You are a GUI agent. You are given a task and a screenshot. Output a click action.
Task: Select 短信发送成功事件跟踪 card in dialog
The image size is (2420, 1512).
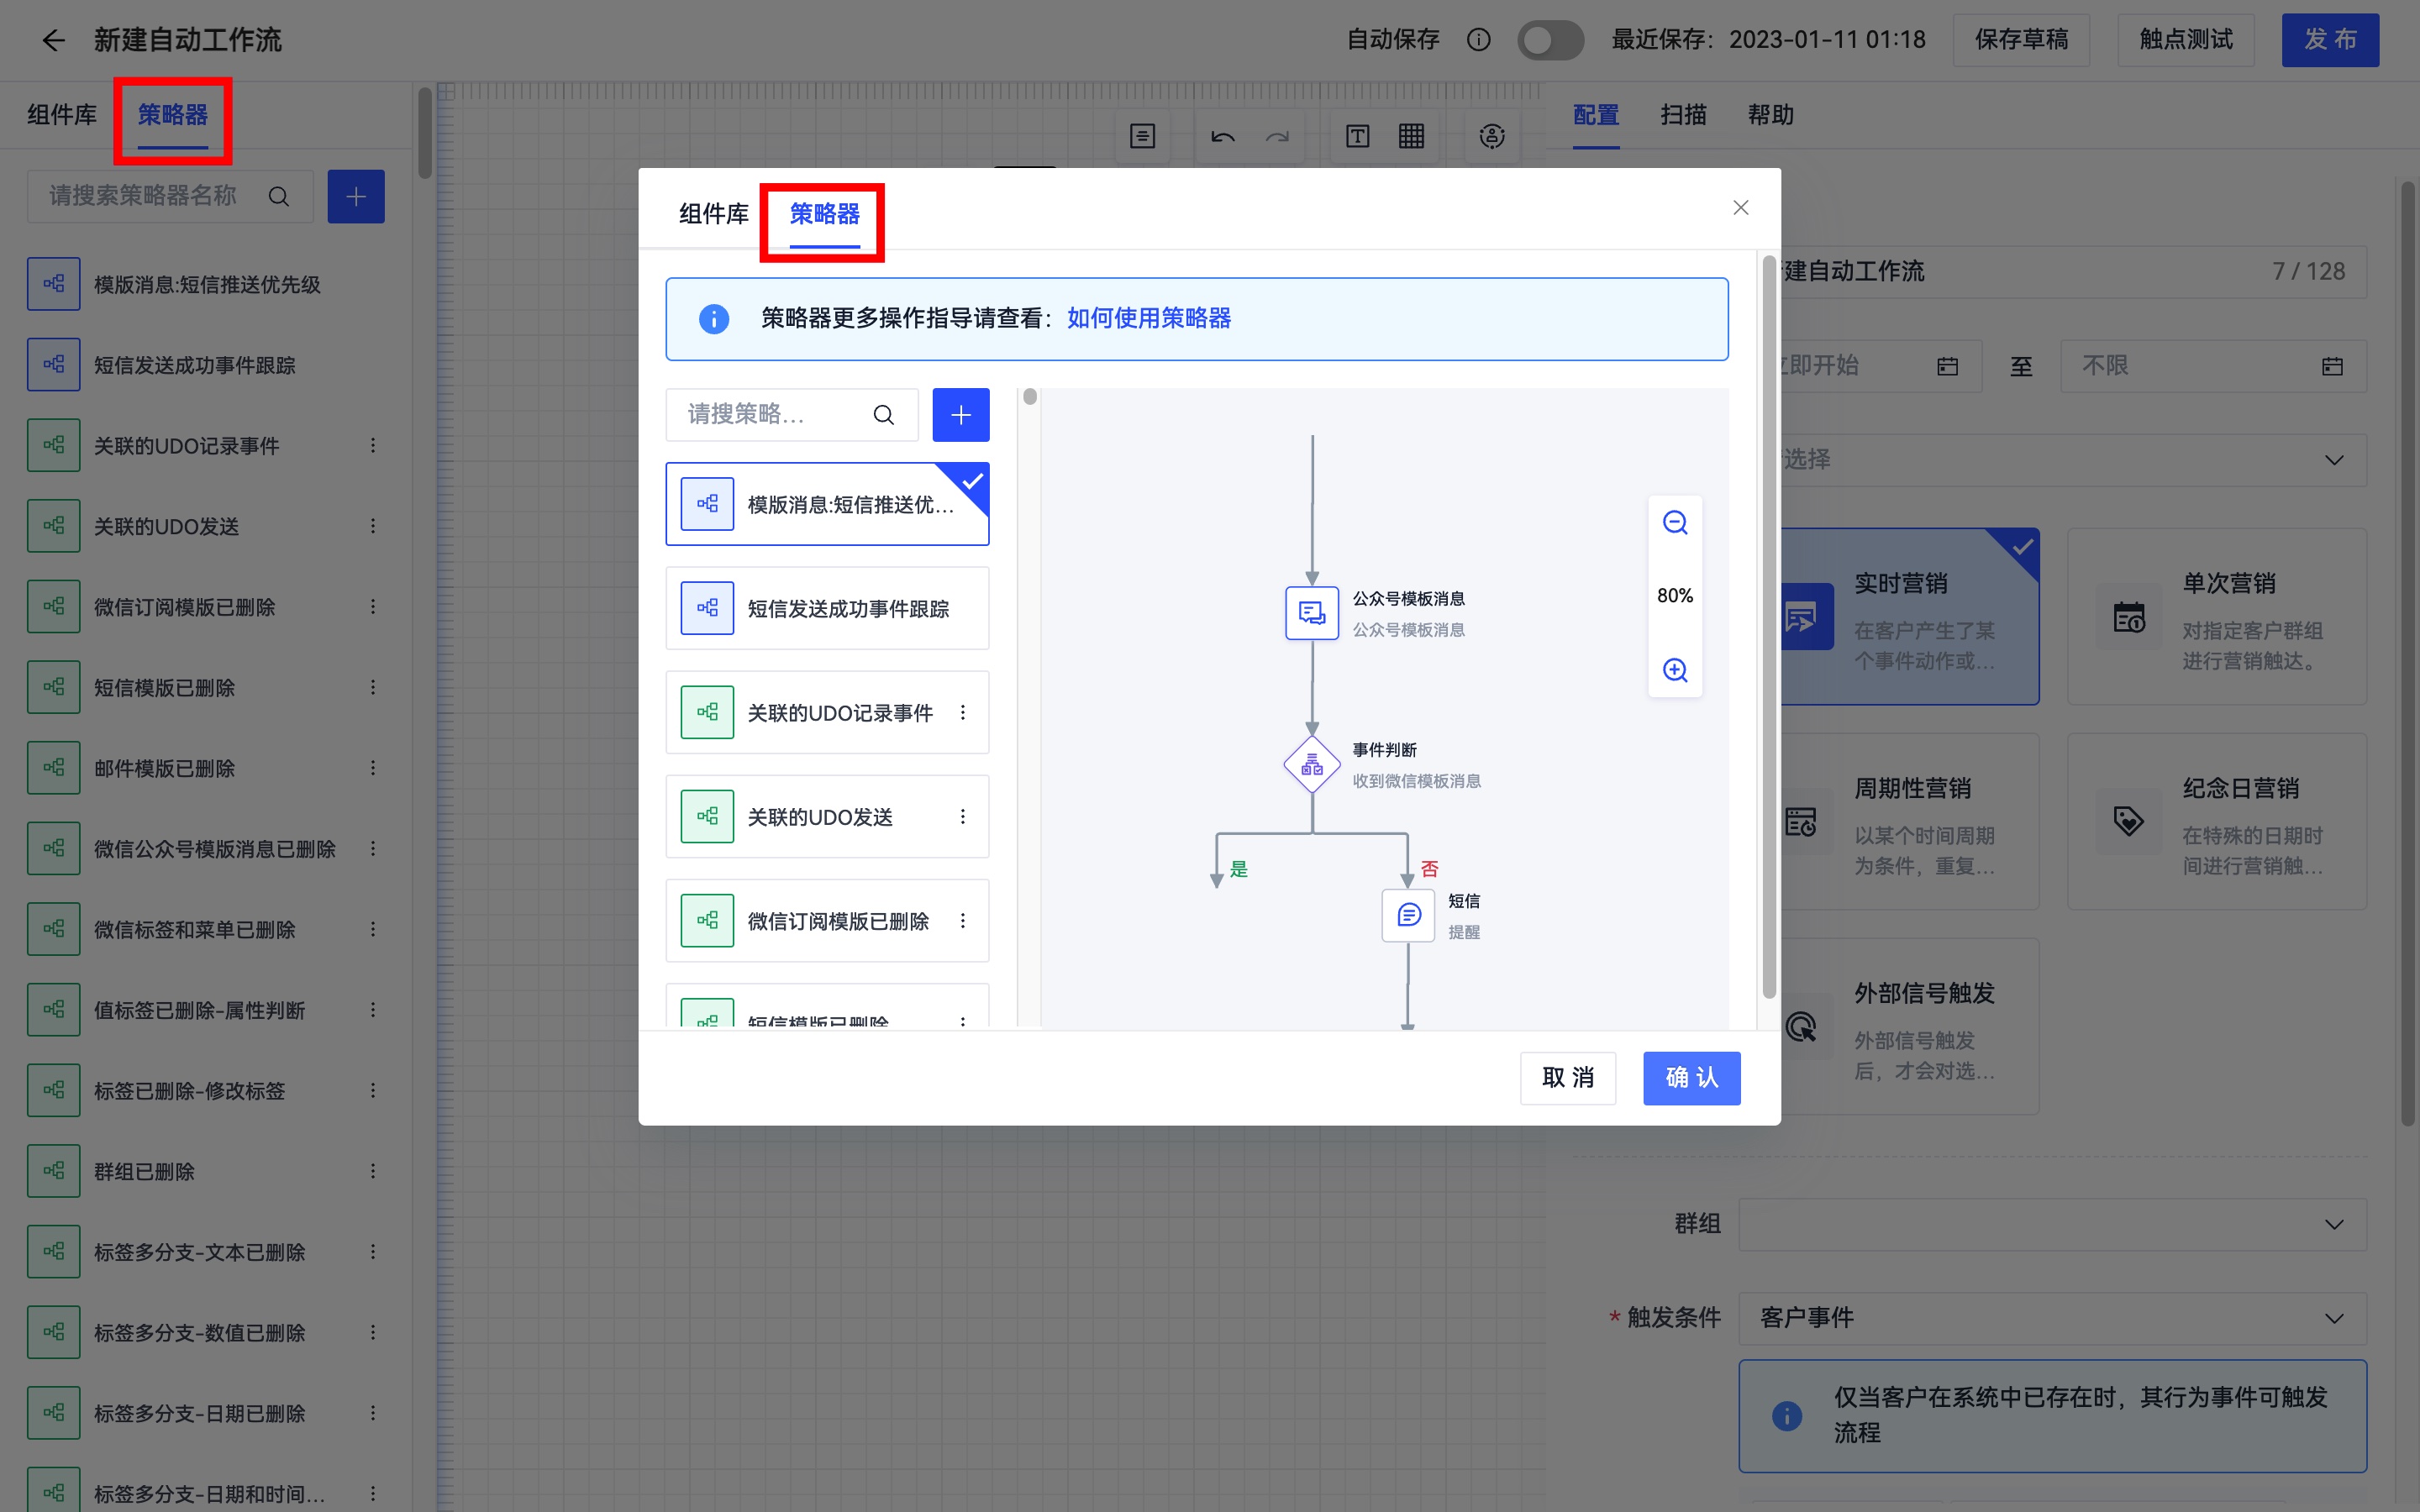(x=827, y=608)
